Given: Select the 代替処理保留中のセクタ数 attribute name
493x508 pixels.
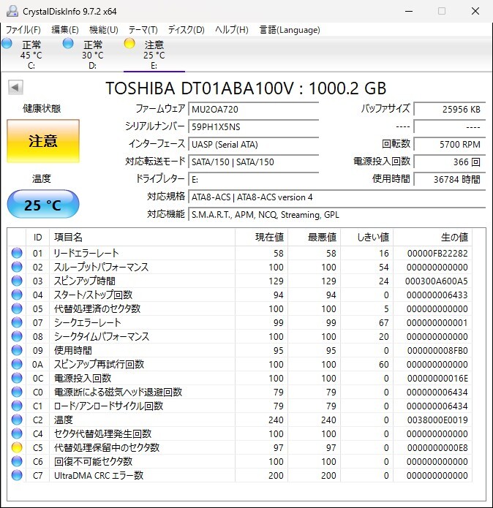Looking at the screenshot, I should pyautogui.click(x=107, y=447).
